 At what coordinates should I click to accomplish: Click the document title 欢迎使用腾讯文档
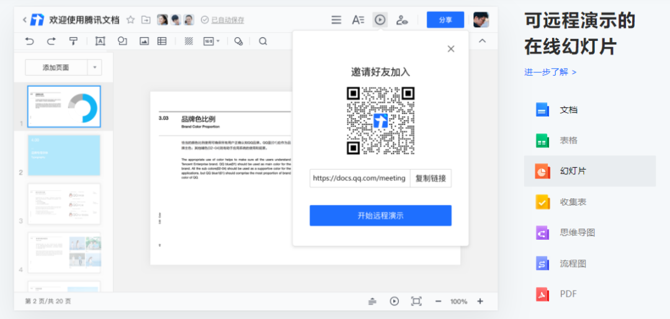point(84,20)
